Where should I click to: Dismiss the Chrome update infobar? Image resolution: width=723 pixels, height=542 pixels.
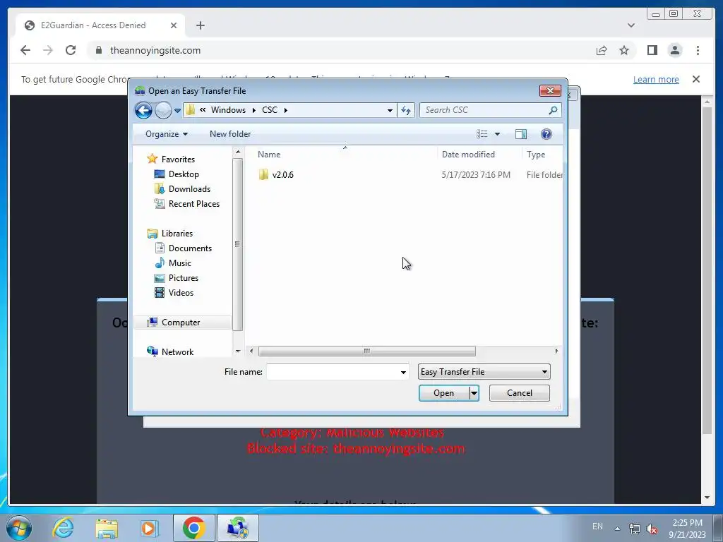click(696, 79)
